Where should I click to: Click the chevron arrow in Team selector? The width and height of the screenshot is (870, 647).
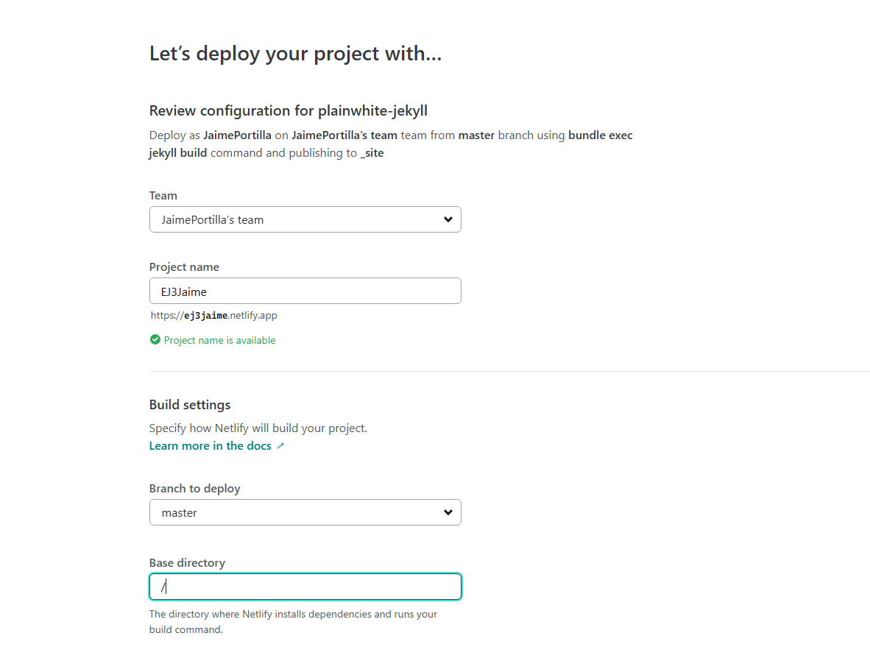[448, 219]
